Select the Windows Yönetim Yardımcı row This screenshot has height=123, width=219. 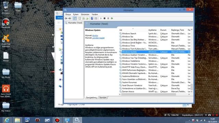pyautogui.click(x=154, y=64)
